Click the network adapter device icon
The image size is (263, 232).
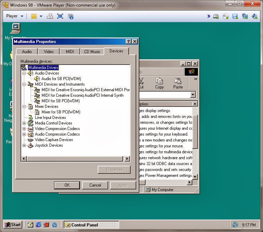coord(245,16)
